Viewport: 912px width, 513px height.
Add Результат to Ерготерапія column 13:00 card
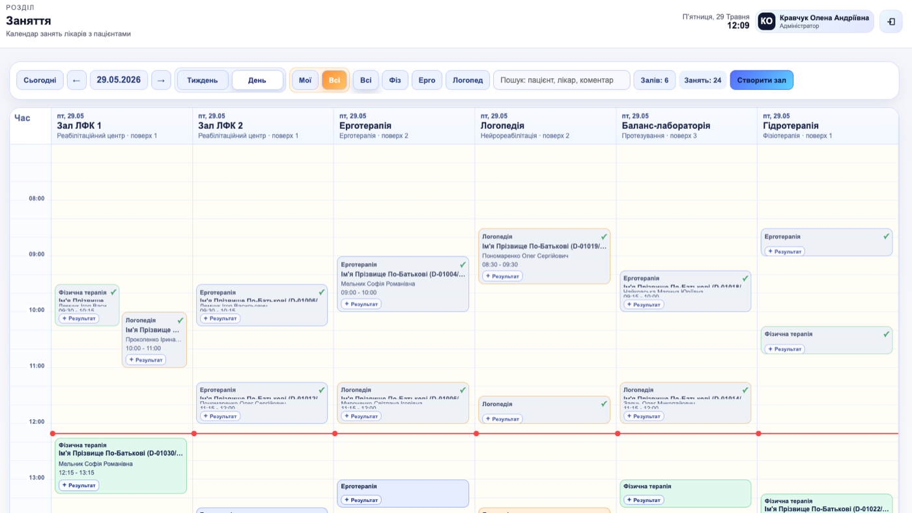tap(361, 500)
